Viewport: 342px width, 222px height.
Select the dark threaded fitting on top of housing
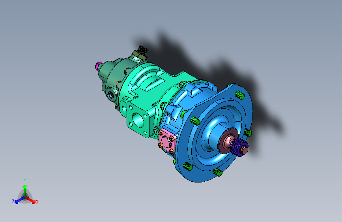(x=142, y=52)
